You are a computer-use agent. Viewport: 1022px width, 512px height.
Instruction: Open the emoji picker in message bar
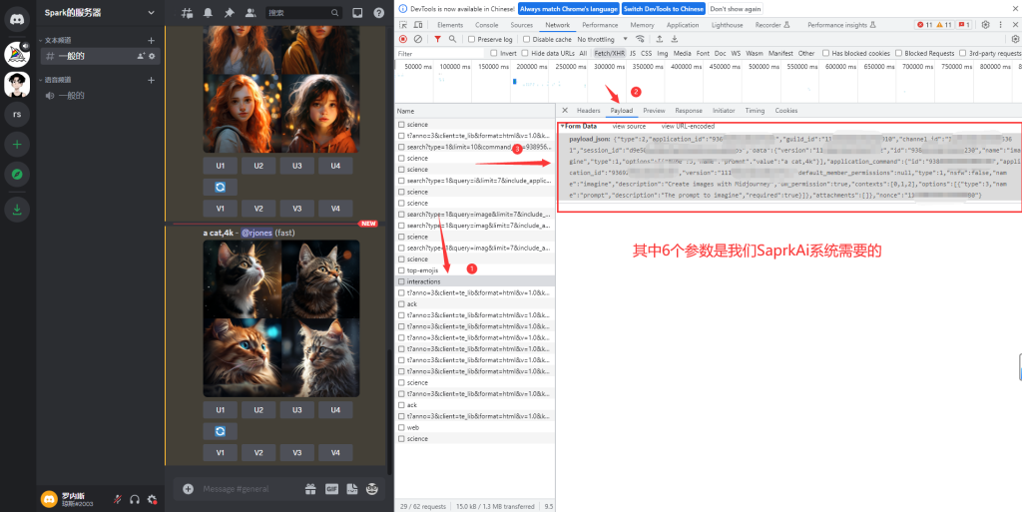click(x=373, y=489)
